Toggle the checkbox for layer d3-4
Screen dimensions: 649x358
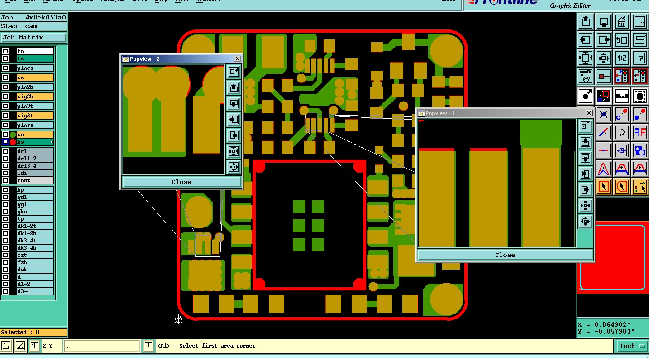tap(5, 291)
